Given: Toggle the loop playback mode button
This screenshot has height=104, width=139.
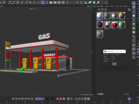Looking at the screenshot, I should [x=36, y=99].
